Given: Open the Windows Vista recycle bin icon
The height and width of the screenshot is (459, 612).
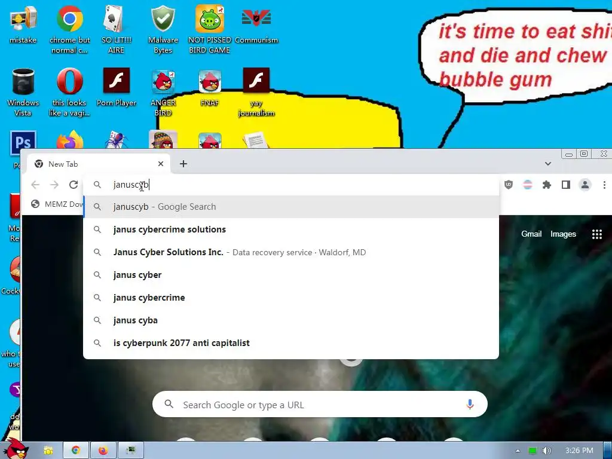Looking at the screenshot, I should (x=23, y=92).
